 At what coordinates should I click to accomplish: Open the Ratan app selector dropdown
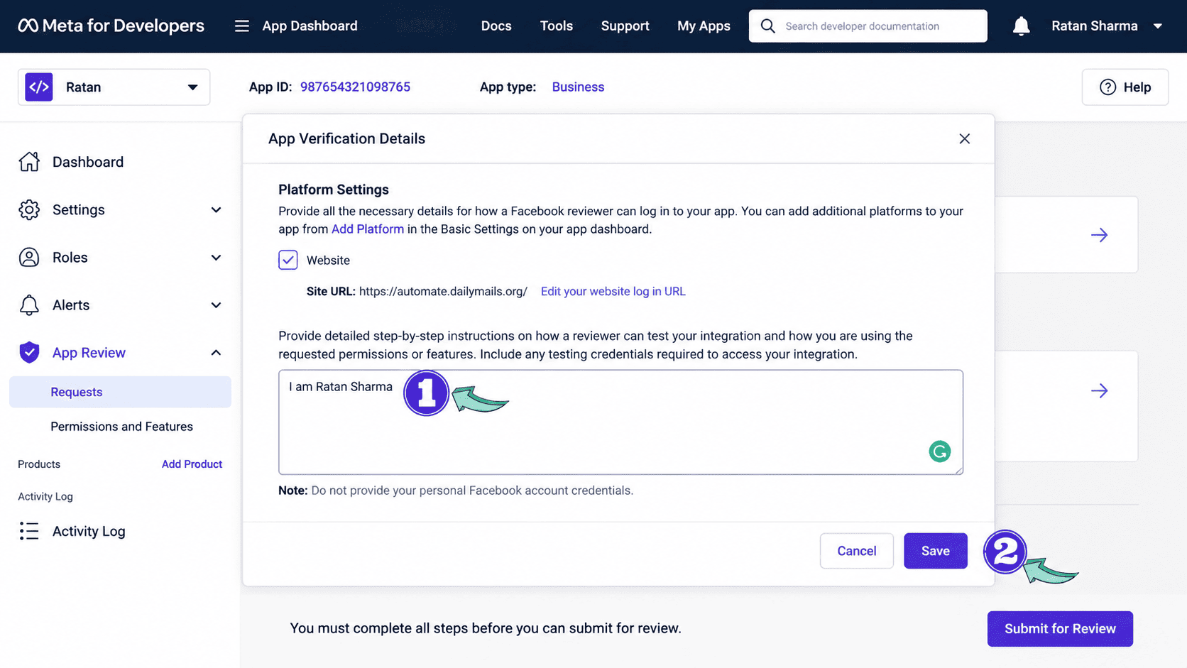tap(114, 87)
